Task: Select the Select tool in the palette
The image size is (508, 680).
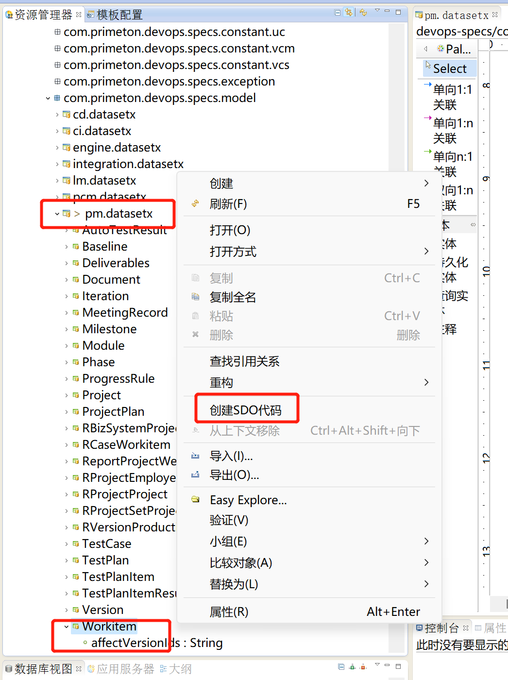Action: [x=449, y=68]
